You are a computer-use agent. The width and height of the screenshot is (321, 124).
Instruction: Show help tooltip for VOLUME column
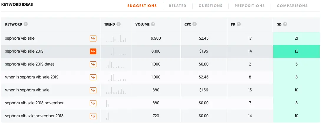[x=153, y=24]
